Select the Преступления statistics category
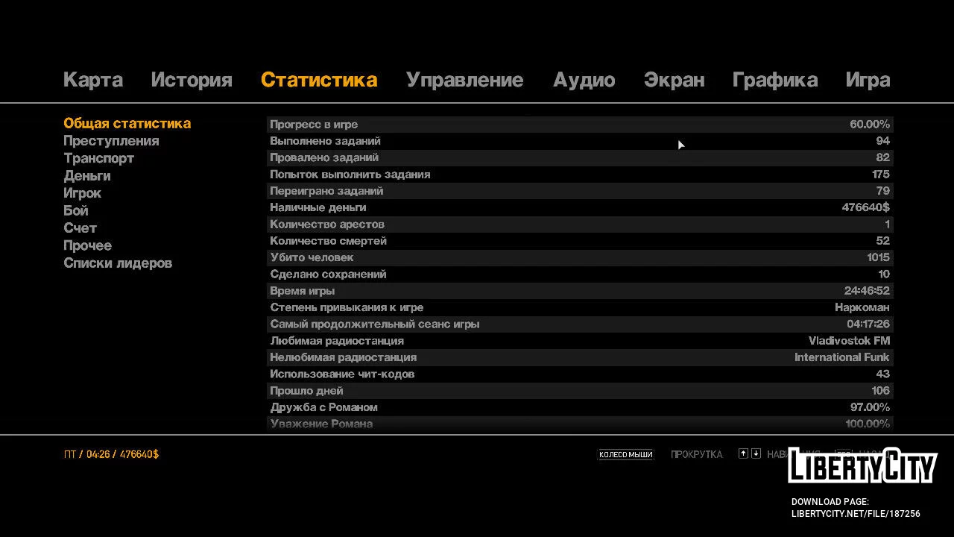The image size is (954, 537). [111, 141]
